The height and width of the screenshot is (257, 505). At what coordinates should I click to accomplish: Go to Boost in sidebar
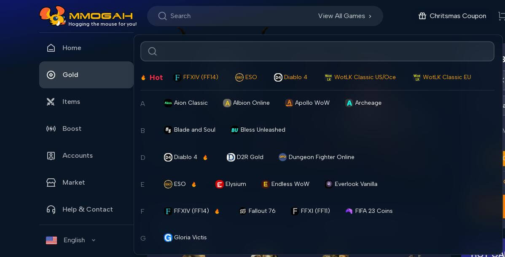(72, 129)
